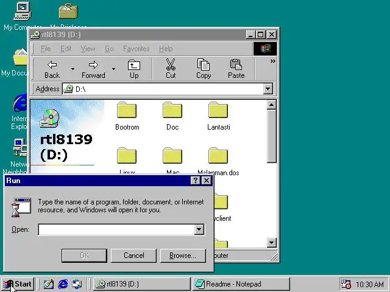Click the 10:30 AM clock
The height and width of the screenshot is (292, 390).
point(370,284)
